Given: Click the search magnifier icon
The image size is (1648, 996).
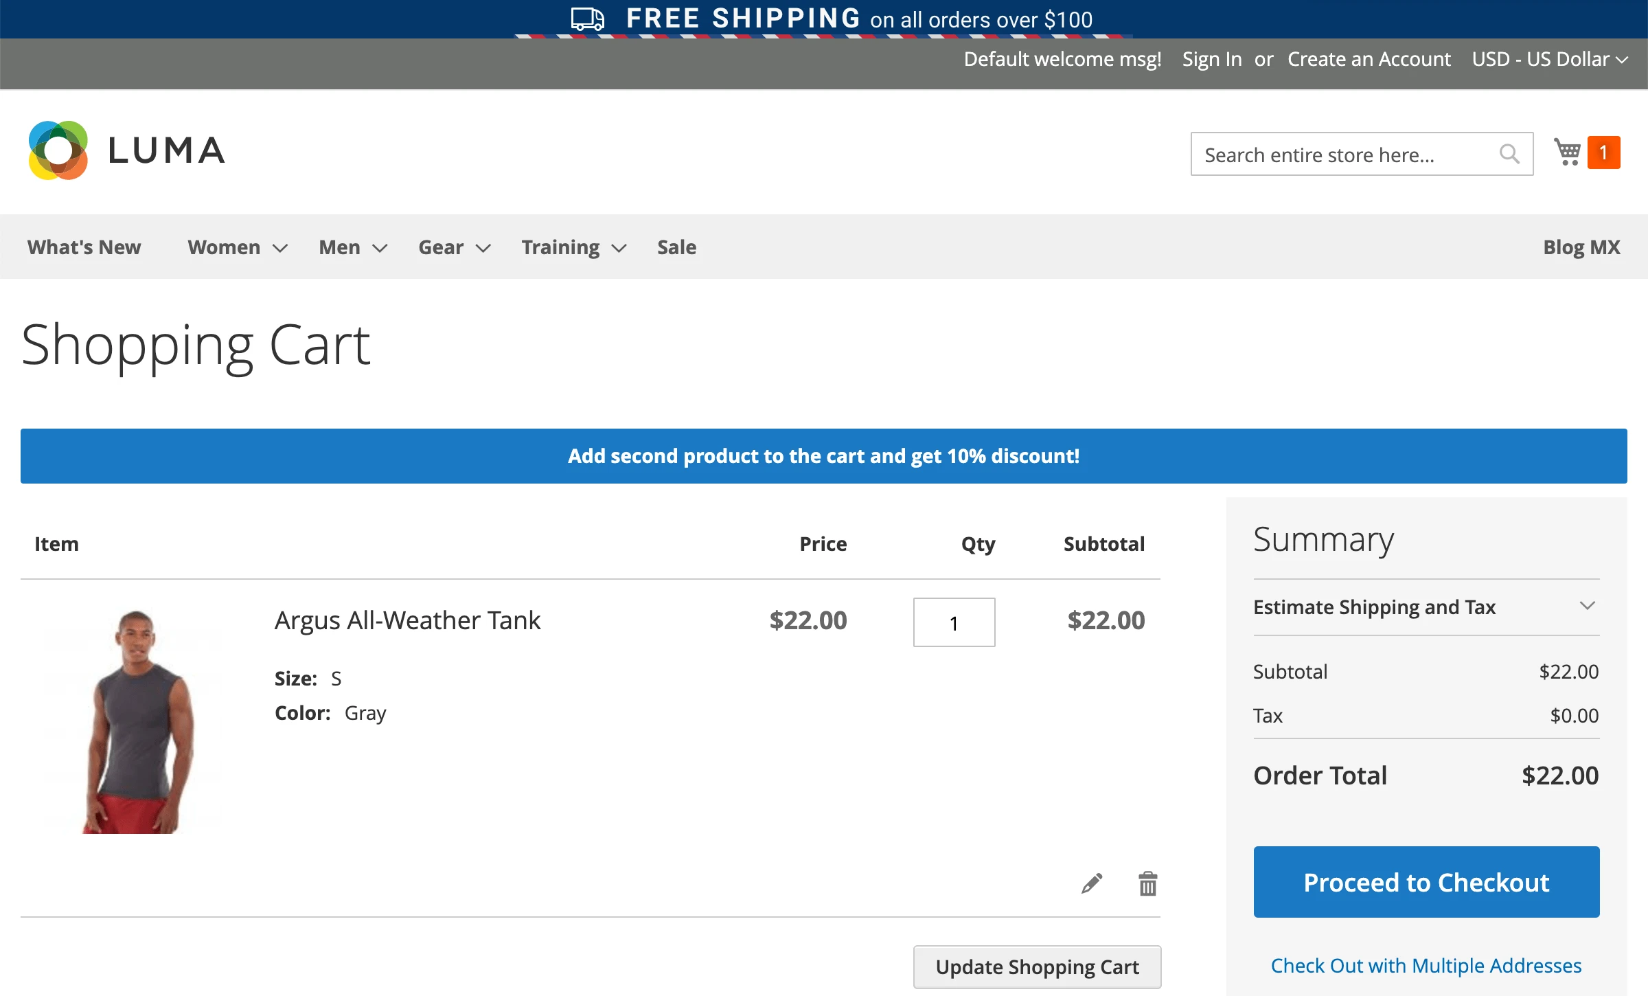Looking at the screenshot, I should coord(1509,154).
